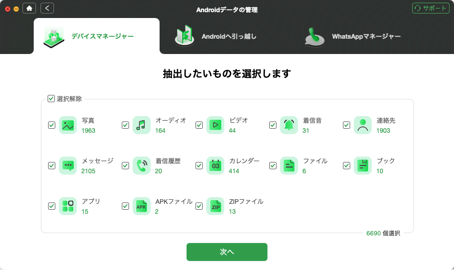Open the サポート support button
This screenshot has width=454, height=270.
(x=430, y=8)
